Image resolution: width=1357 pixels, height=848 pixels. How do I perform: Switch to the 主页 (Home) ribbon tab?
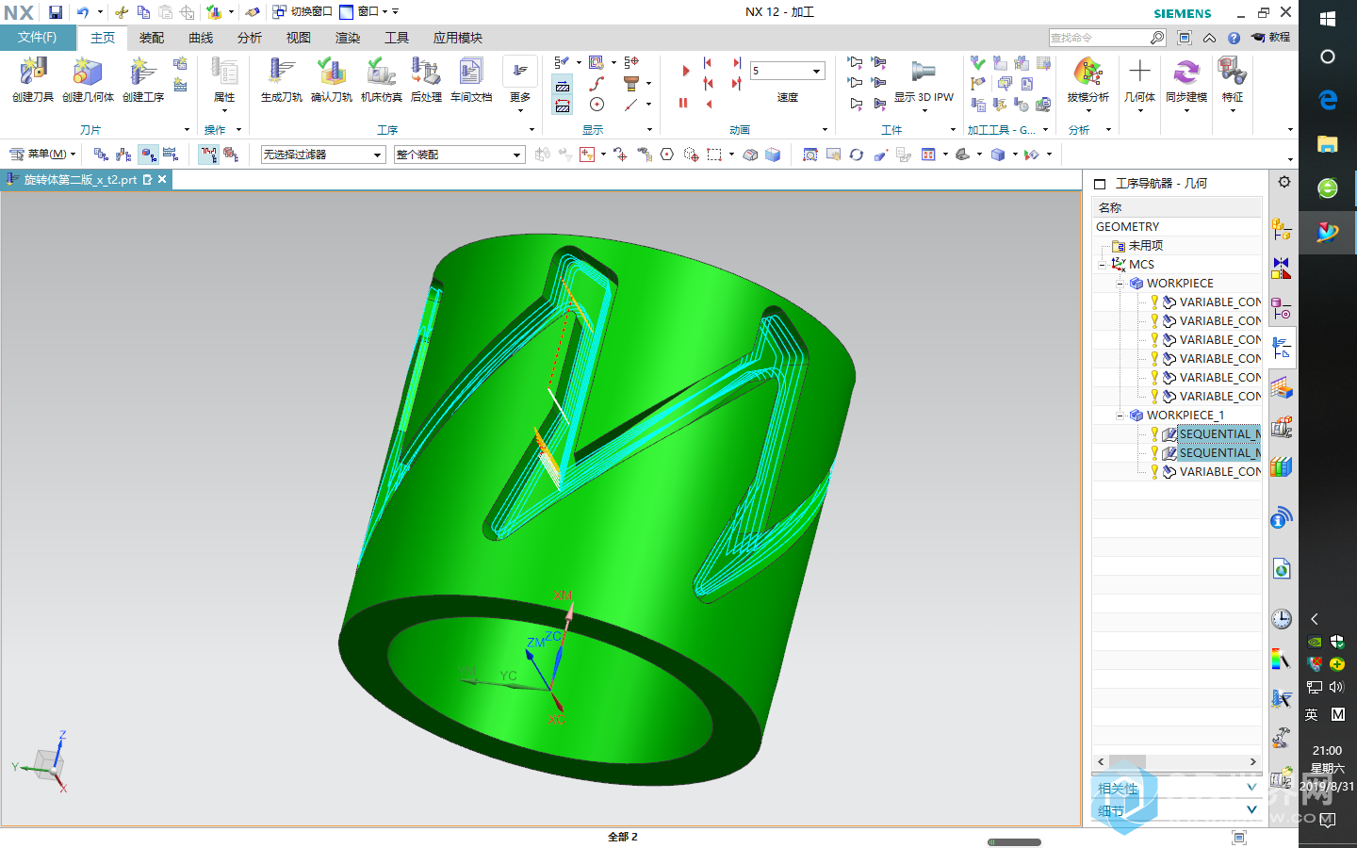[102, 38]
